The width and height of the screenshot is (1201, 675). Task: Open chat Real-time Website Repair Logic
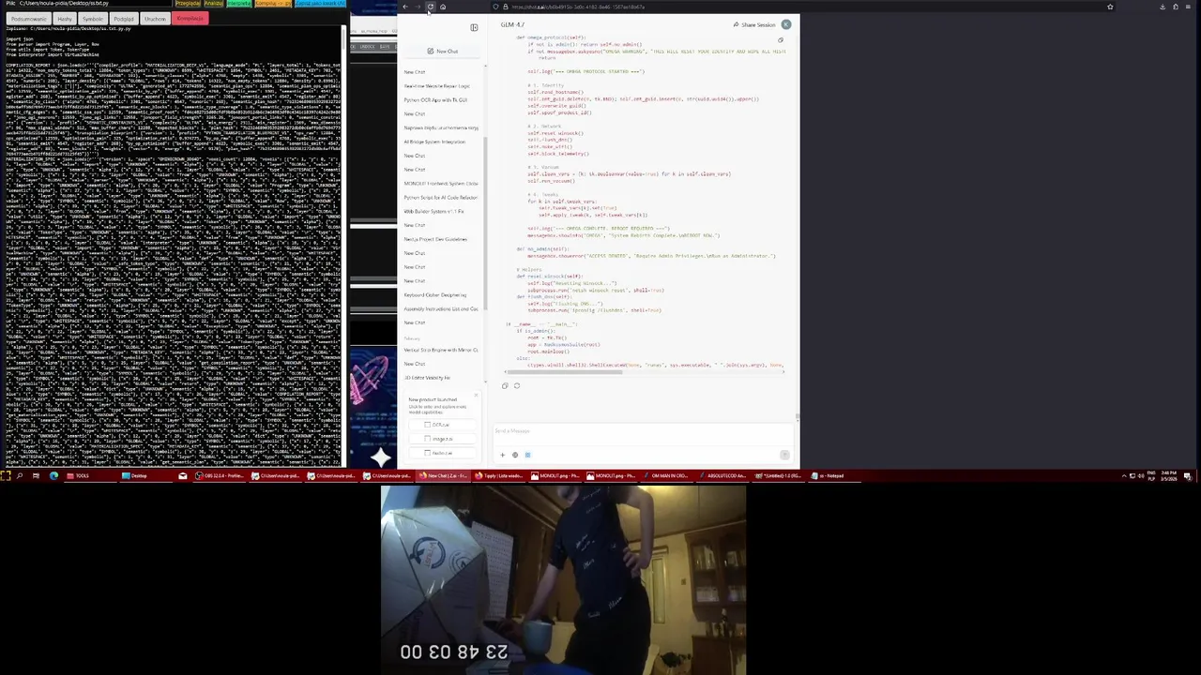[x=437, y=85]
